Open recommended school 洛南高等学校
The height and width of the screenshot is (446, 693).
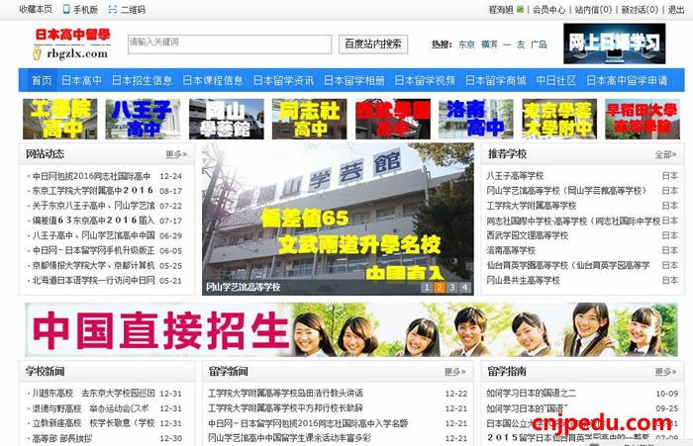511,250
